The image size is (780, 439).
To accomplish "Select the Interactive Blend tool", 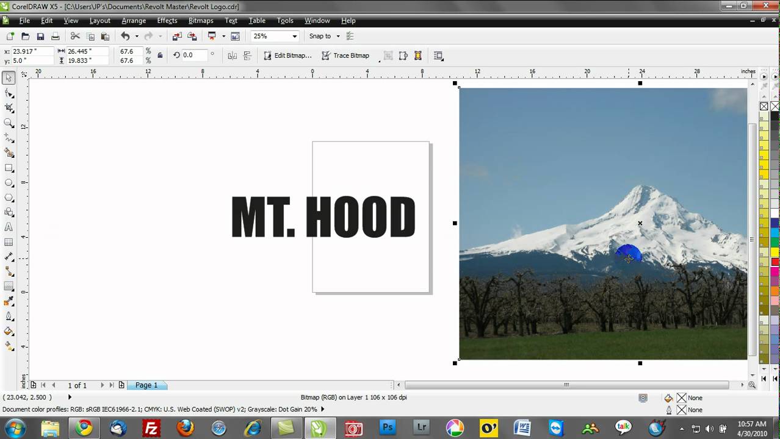I will [x=9, y=287].
